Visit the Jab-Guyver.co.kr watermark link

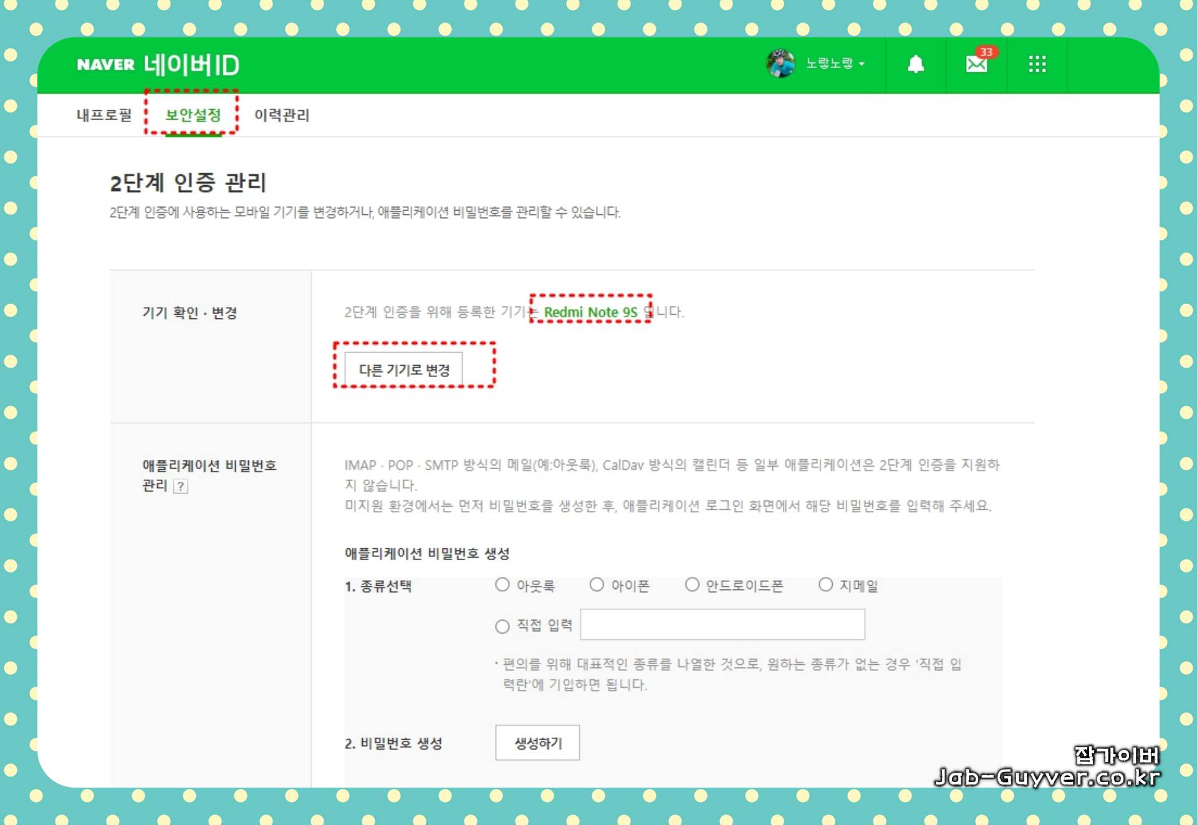[1047, 776]
